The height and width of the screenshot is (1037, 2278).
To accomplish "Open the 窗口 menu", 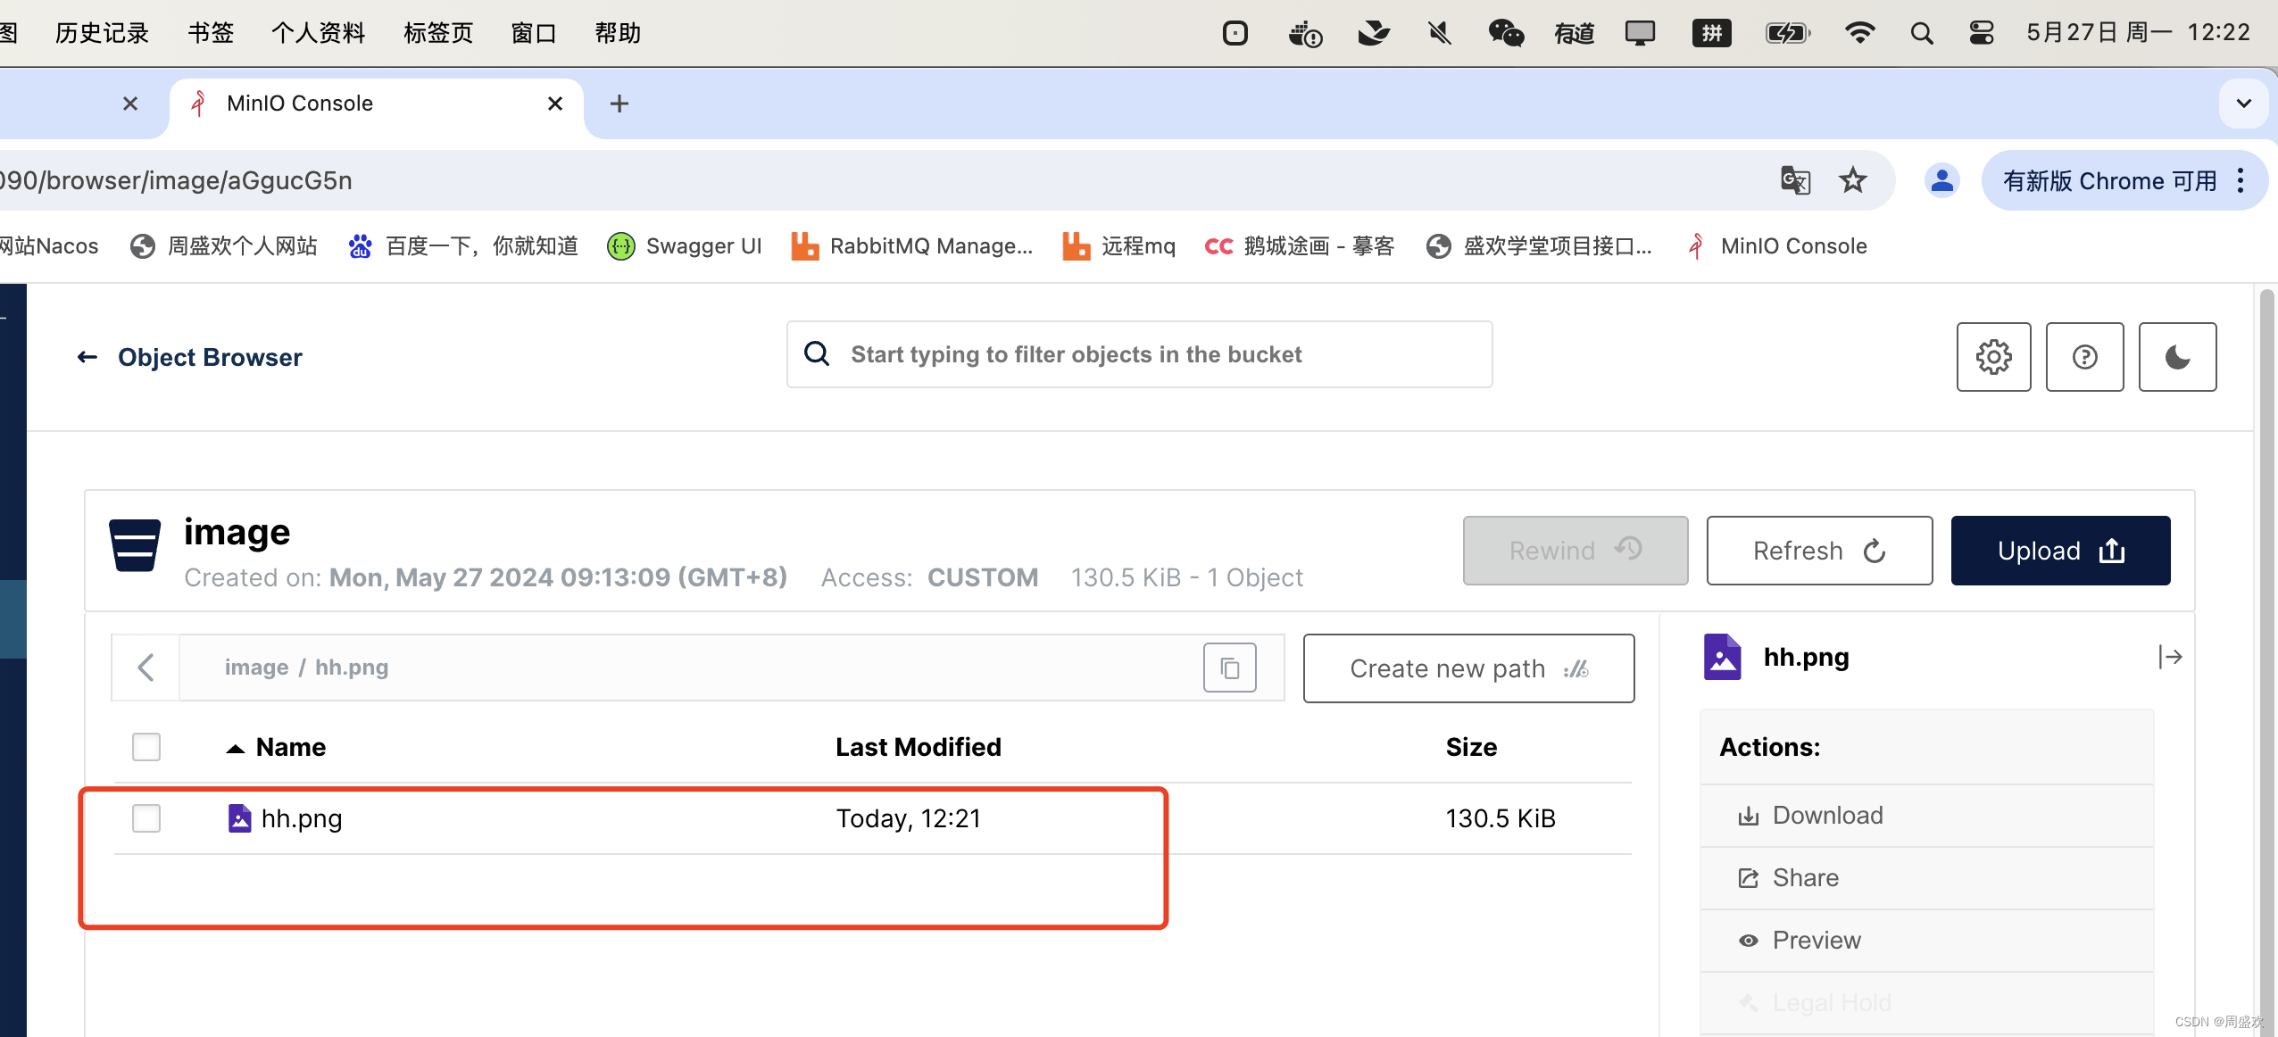I will point(534,33).
